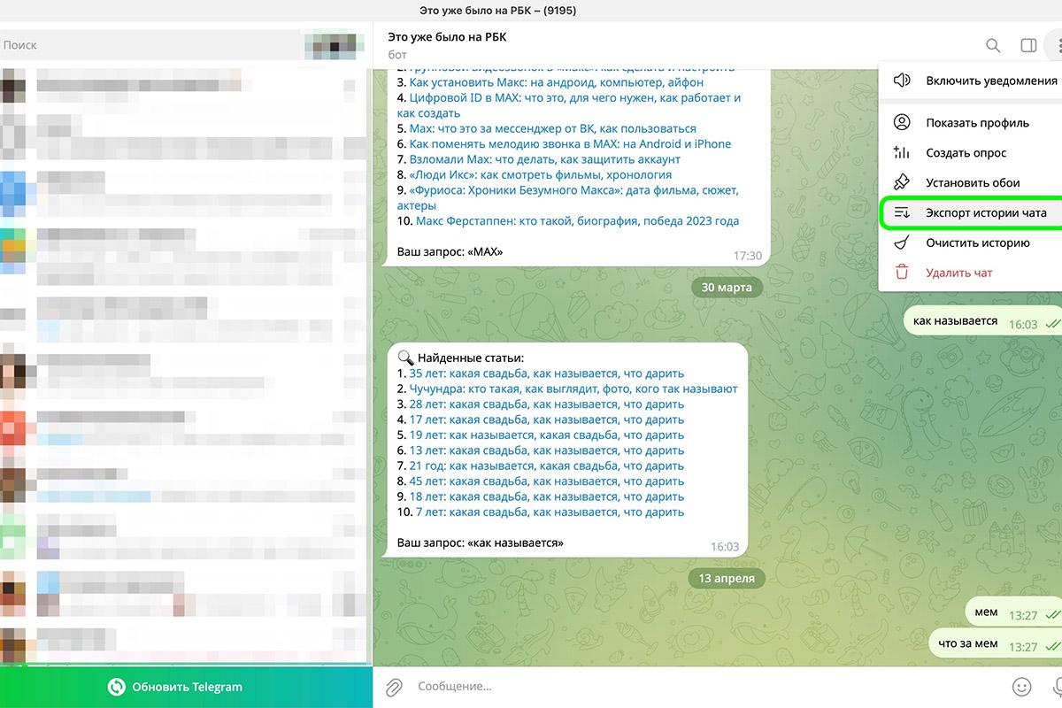The image size is (1062, 708).
Task: Open search in chat via magnifier icon
Action: [x=993, y=45]
